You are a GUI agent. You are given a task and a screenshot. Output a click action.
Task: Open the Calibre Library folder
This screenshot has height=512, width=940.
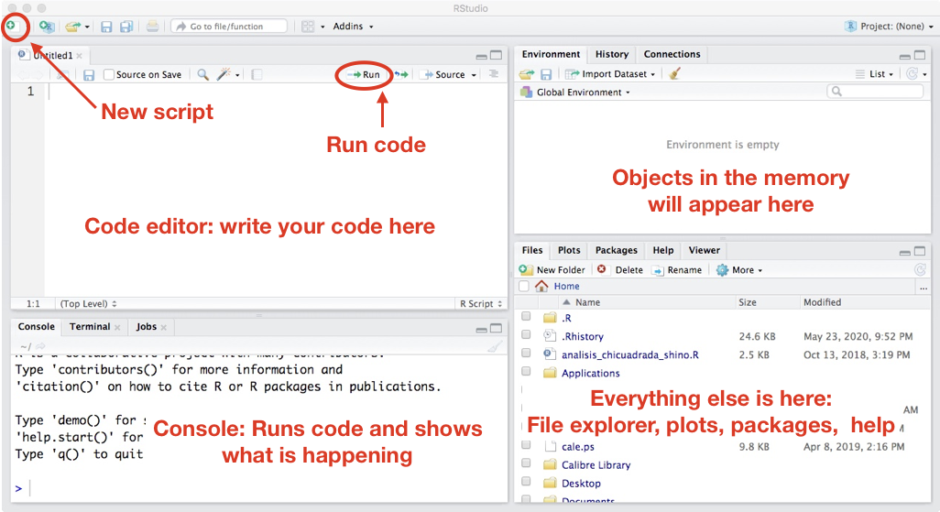(x=596, y=464)
